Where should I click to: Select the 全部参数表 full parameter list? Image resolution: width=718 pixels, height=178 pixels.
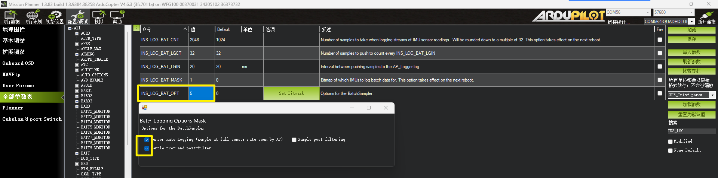pos(32,96)
